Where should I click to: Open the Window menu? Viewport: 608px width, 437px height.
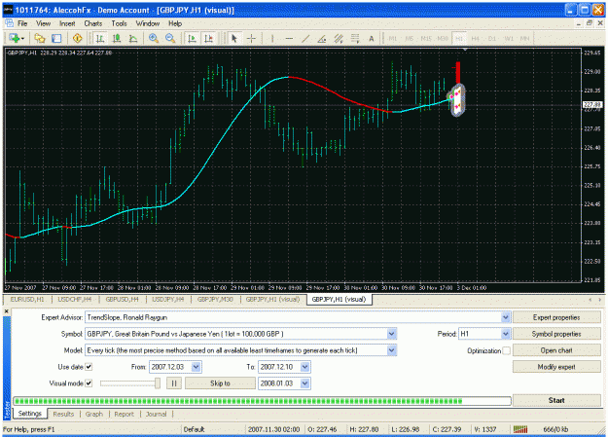coord(148,23)
